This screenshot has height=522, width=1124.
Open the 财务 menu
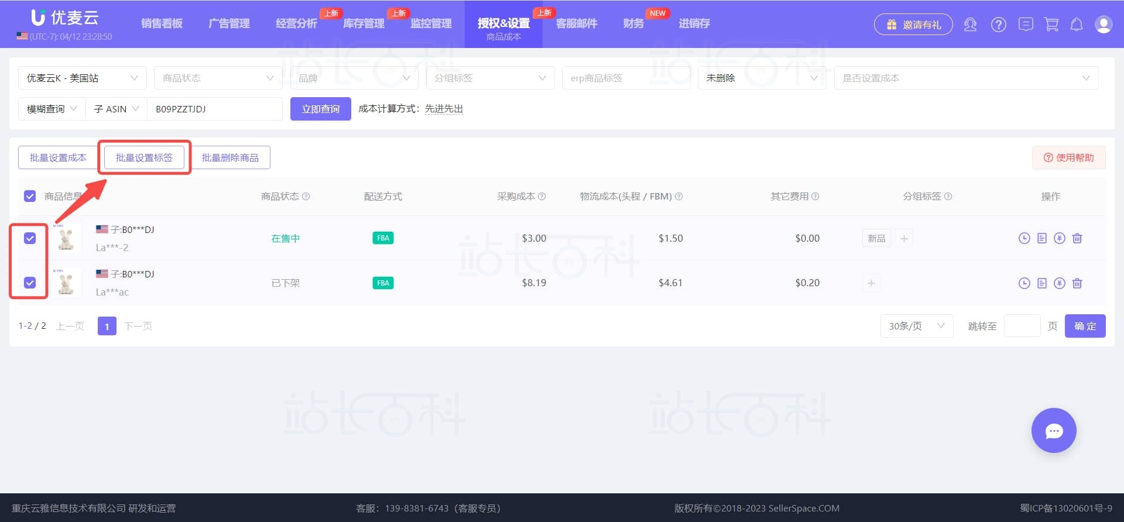[633, 23]
